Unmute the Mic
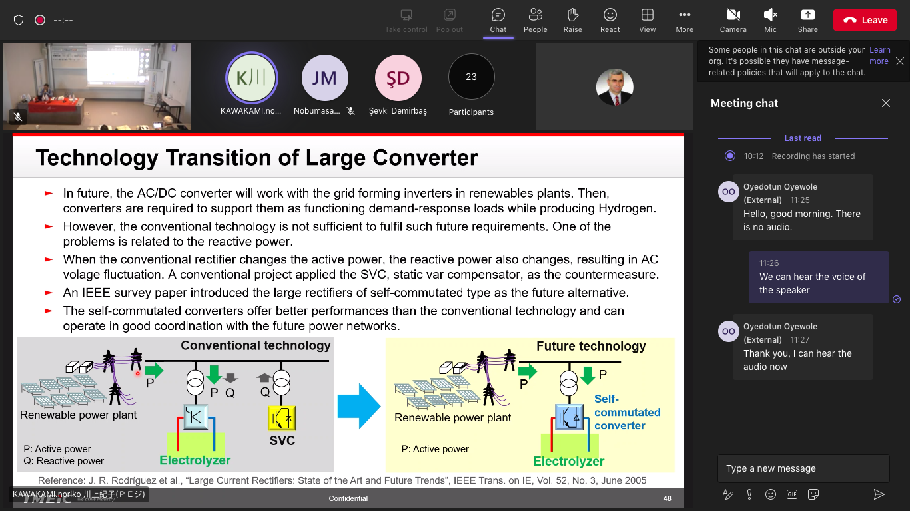Viewport: 910px width, 511px height. tap(770, 20)
